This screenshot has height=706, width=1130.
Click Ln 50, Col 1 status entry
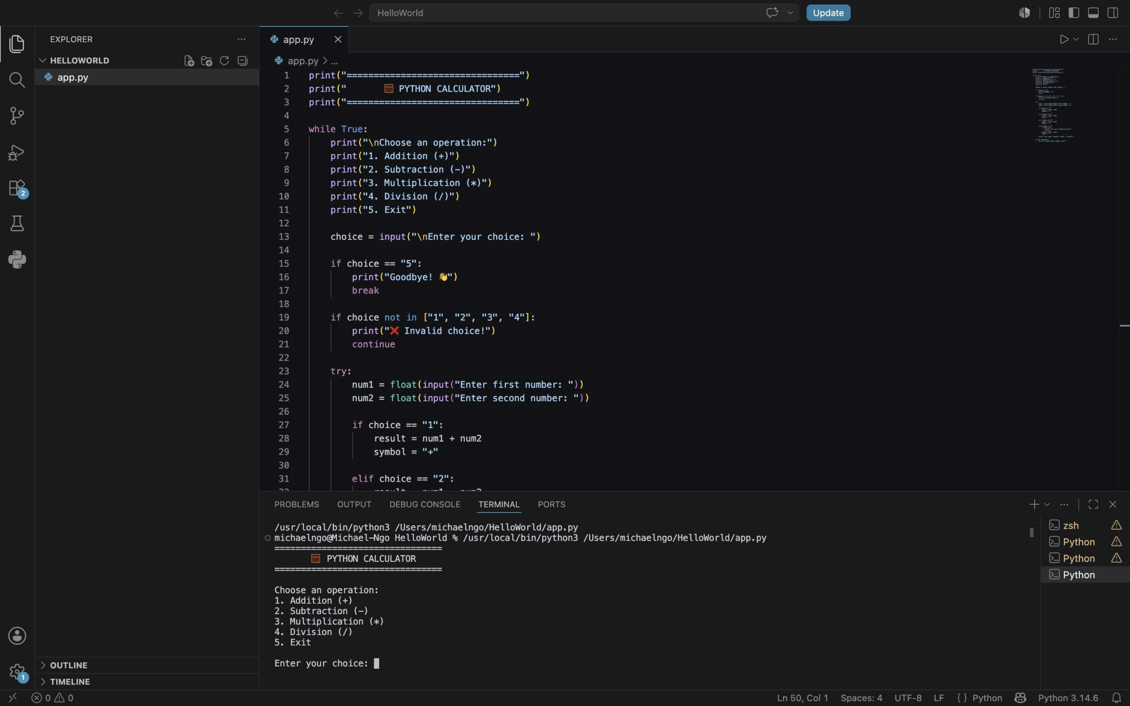pos(802,698)
